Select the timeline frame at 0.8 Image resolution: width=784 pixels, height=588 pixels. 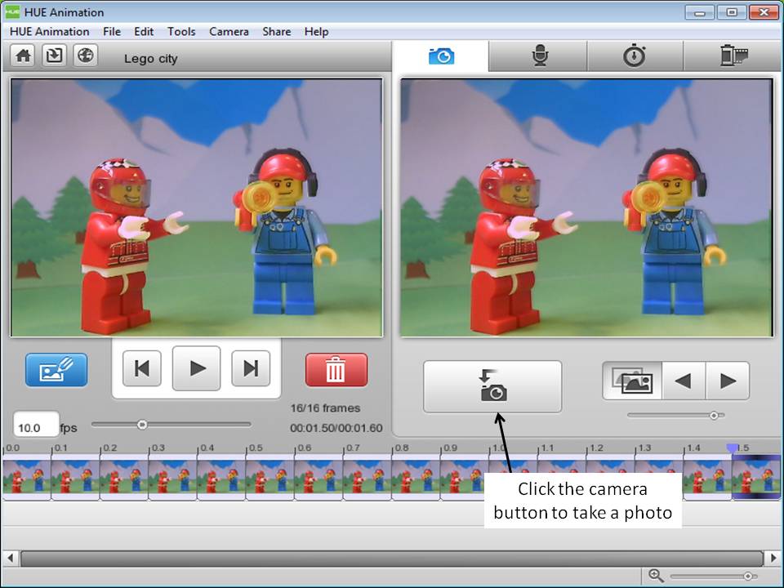(416, 479)
